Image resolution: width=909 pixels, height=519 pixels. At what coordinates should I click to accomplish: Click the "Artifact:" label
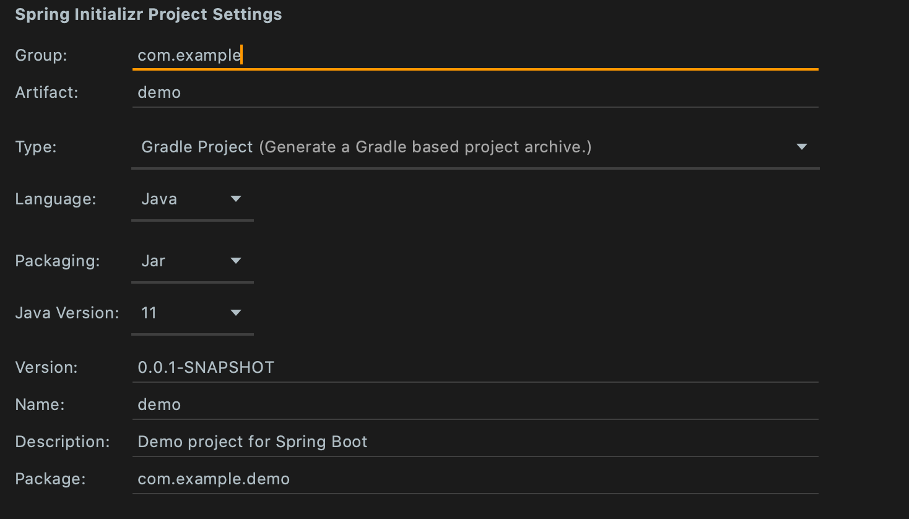46,92
